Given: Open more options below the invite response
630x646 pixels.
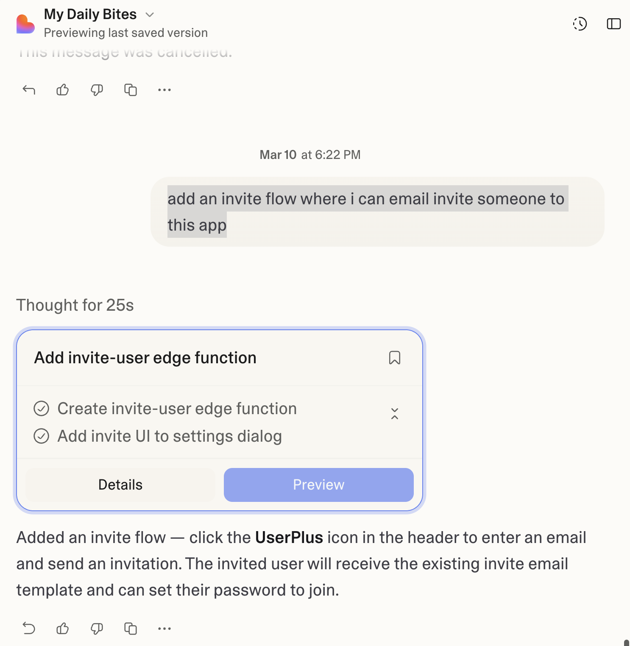Looking at the screenshot, I should tap(164, 629).
